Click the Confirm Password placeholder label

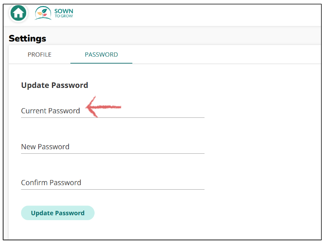(x=51, y=182)
